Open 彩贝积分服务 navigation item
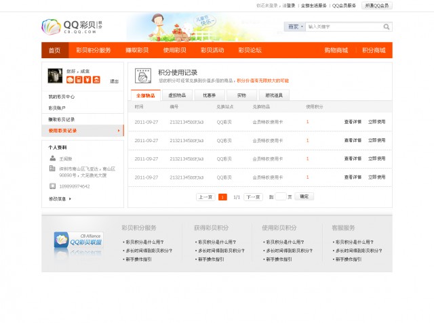Viewport: 434px width, 323px height. point(94,50)
